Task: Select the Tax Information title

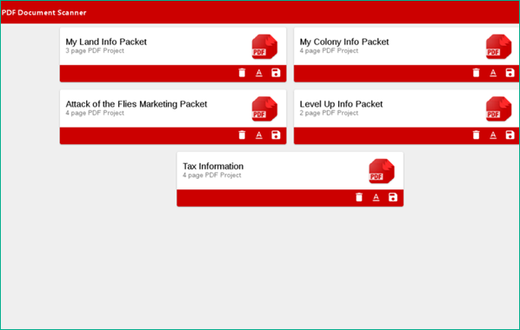Action: click(213, 166)
